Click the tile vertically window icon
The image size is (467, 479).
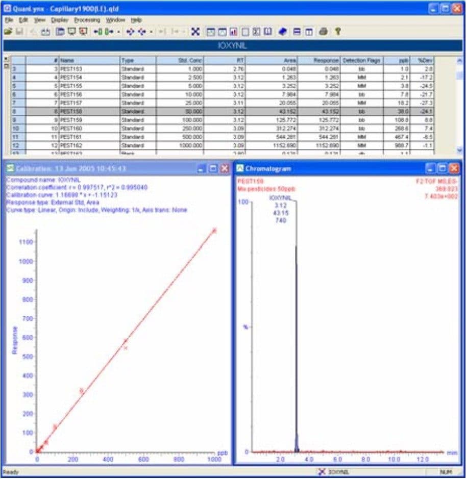(x=309, y=32)
